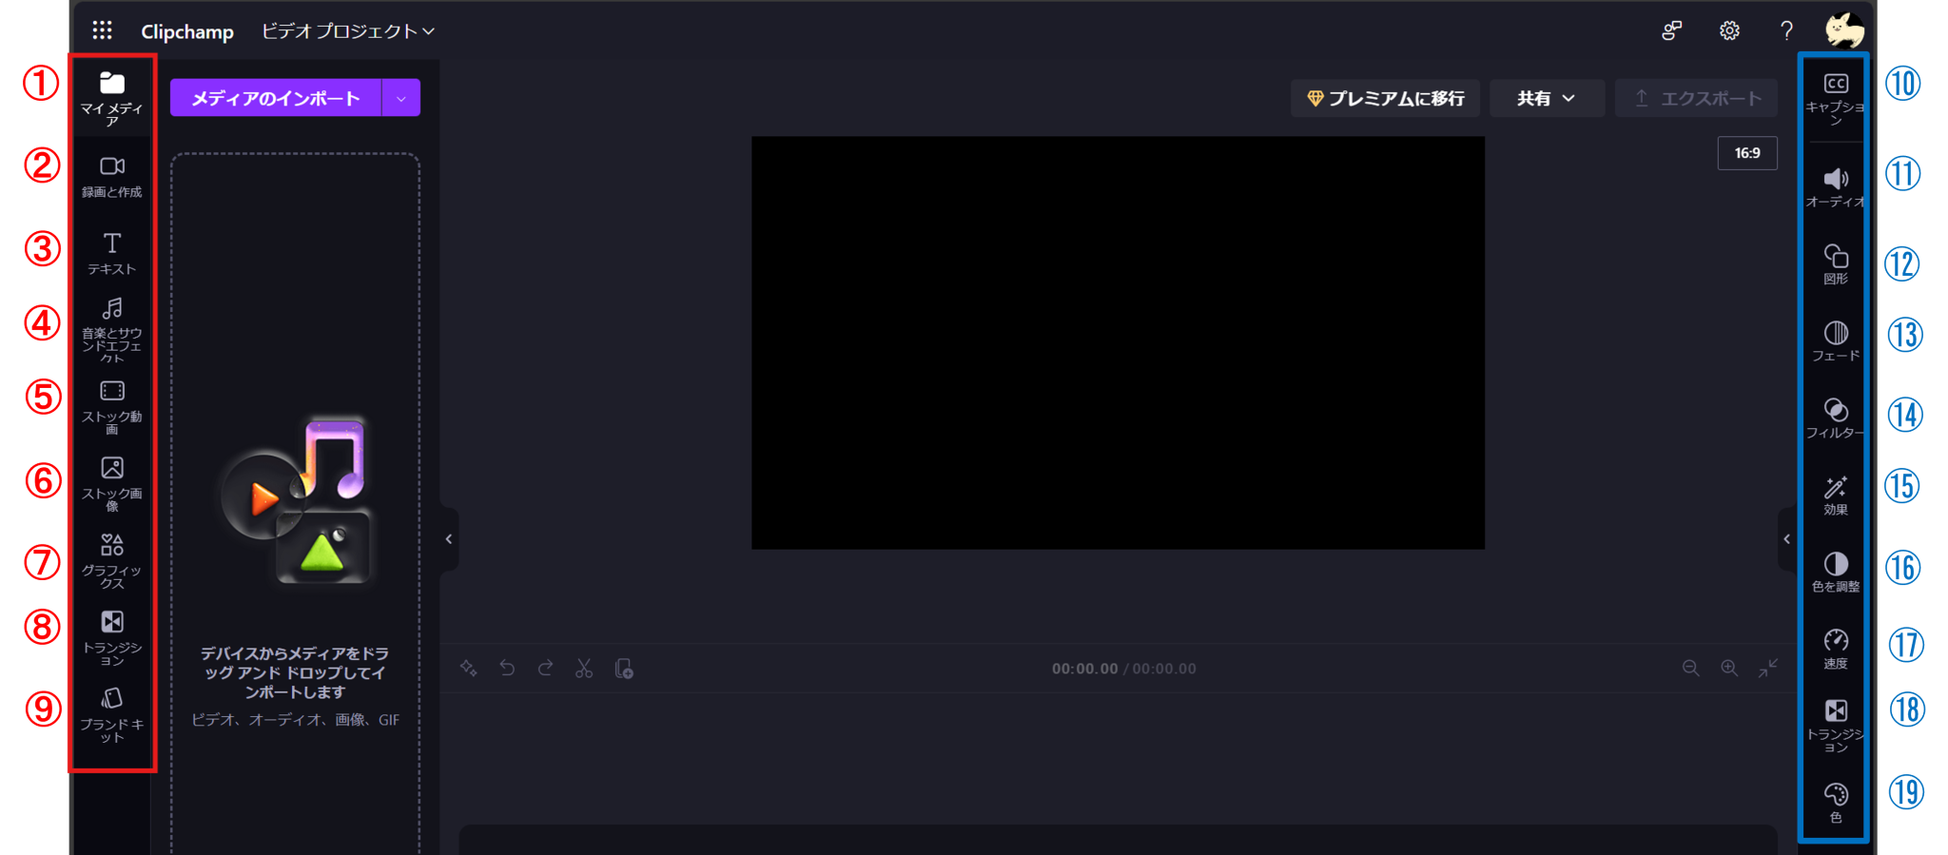Open the キャプション (Captions) panel on right
The image size is (1948, 855).
[1835, 97]
